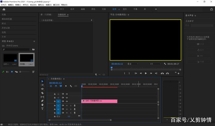The image size is (215, 126).
Task: Expand the Effect Controls timeline arrow
Action: (x=91, y=20)
